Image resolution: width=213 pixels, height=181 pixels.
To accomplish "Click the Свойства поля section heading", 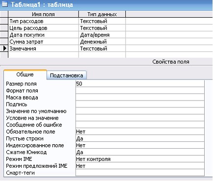I will point(171,62).
